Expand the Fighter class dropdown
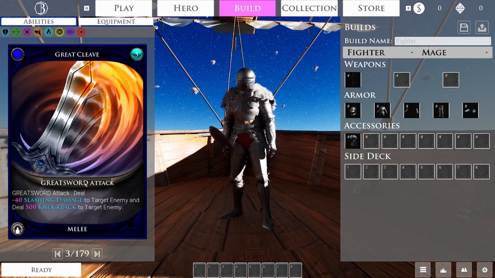 click(x=380, y=53)
